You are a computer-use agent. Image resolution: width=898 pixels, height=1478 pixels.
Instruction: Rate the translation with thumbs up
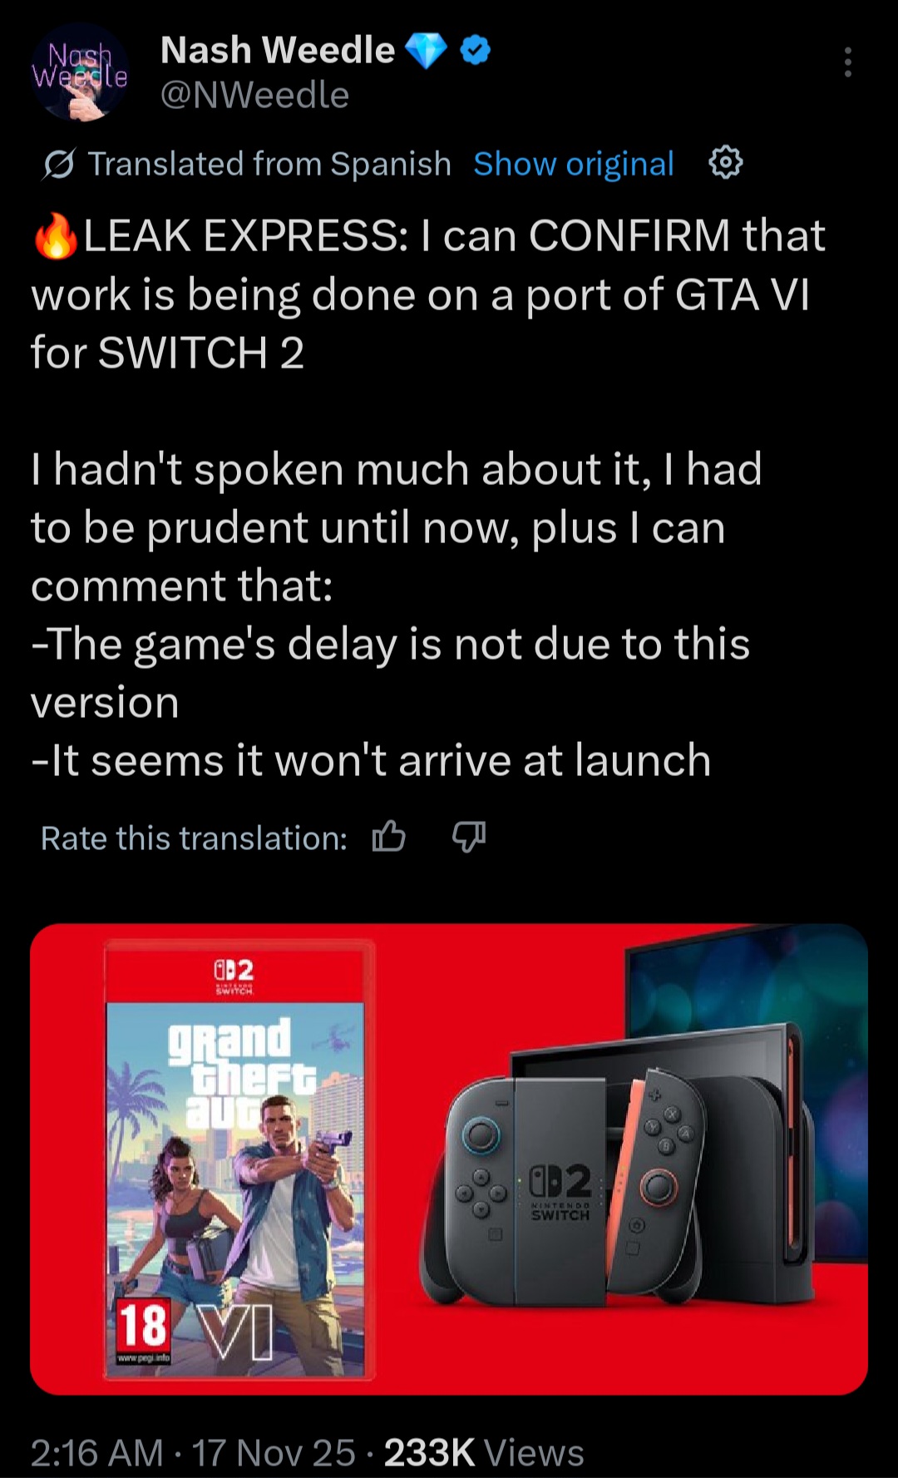click(x=389, y=837)
